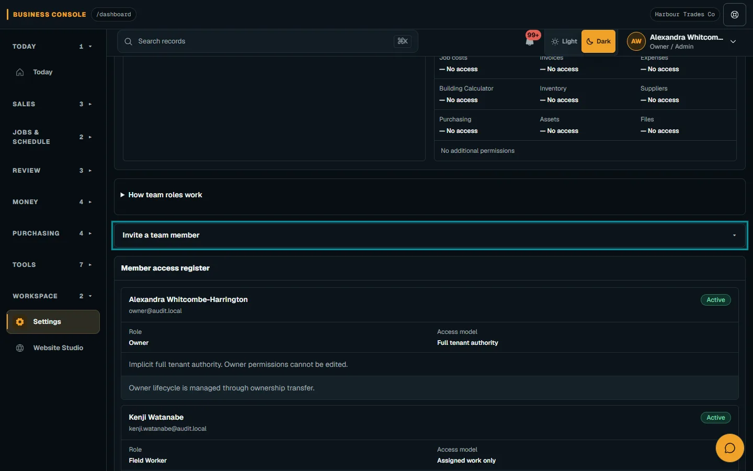Switch to Light theme

564,41
